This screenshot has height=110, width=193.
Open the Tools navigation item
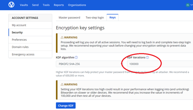click(46, 5)
